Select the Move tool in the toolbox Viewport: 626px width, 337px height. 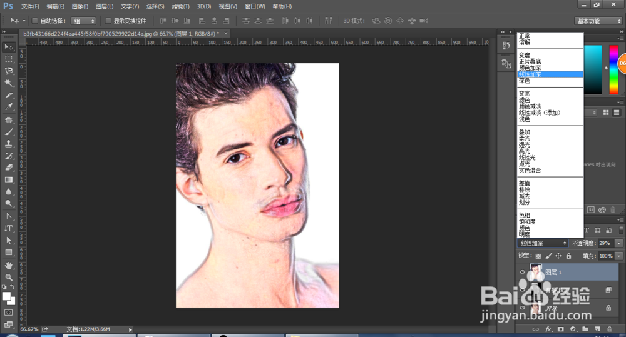[x=9, y=47]
